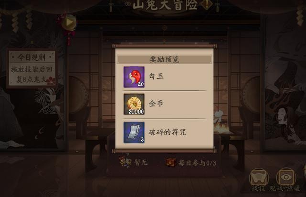Click the 每日参与0/3 text
This screenshot has height=197, width=306.
[197, 163]
